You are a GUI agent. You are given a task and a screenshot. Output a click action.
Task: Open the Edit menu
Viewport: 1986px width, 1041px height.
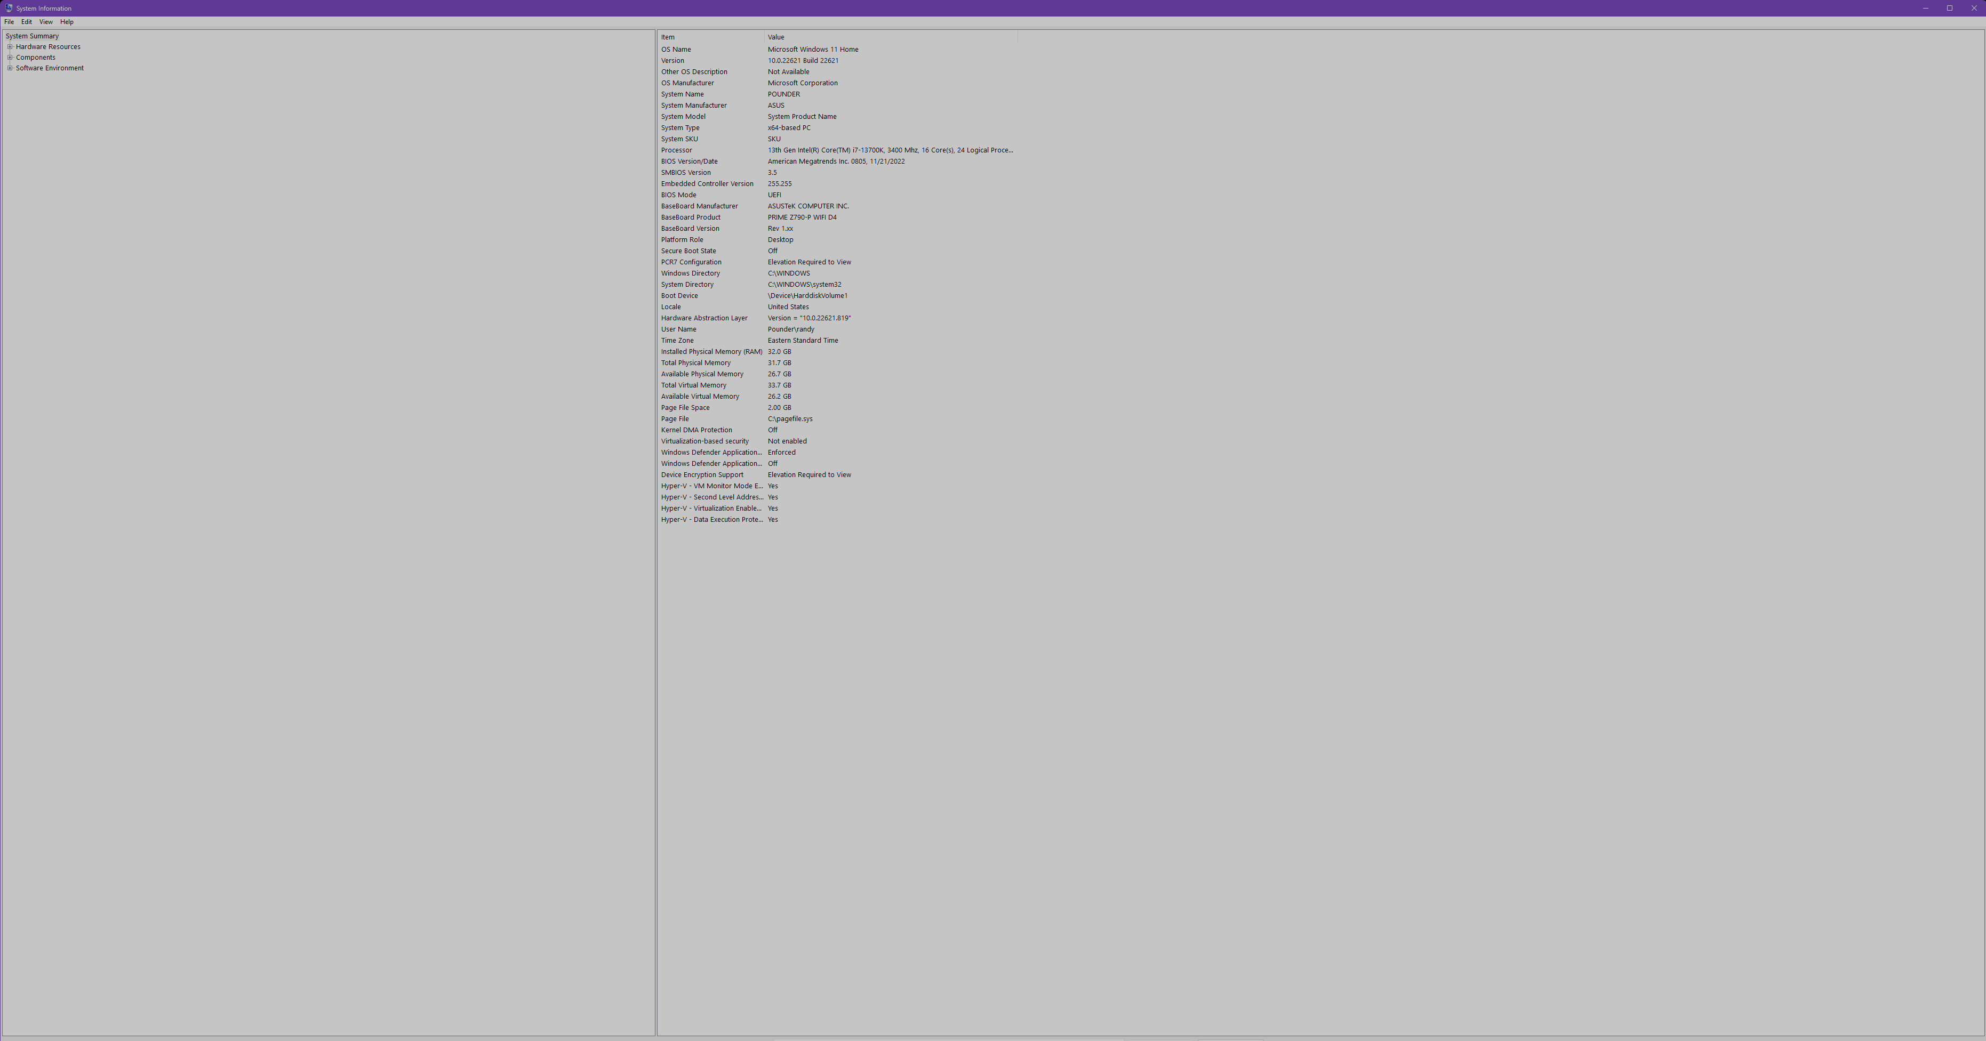tap(26, 22)
